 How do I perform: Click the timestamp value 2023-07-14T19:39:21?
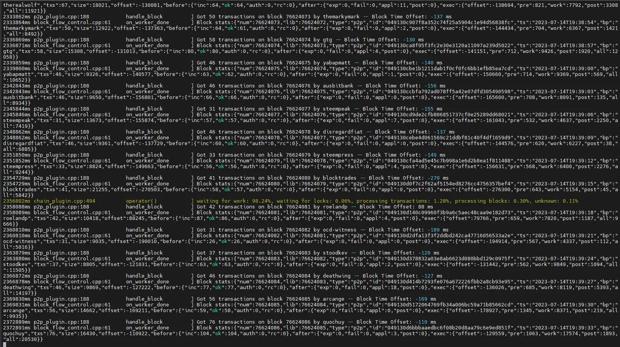pos(566,236)
